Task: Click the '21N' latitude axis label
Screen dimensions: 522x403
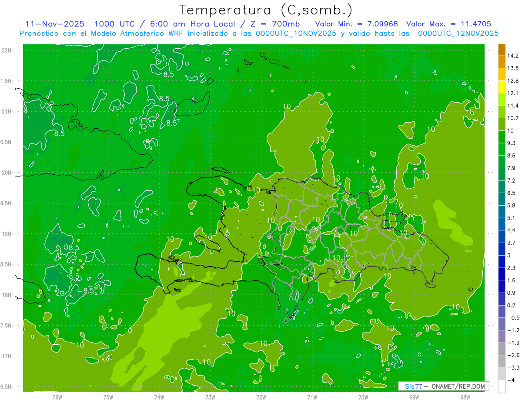Action: click(7, 112)
